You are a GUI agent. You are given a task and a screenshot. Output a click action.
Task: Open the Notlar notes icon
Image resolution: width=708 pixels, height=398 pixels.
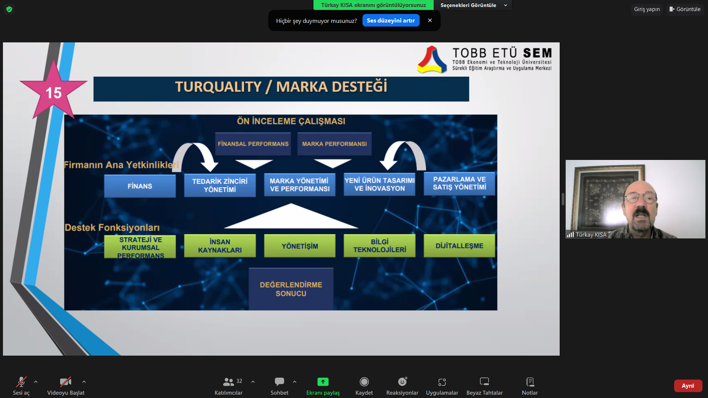(x=530, y=382)
